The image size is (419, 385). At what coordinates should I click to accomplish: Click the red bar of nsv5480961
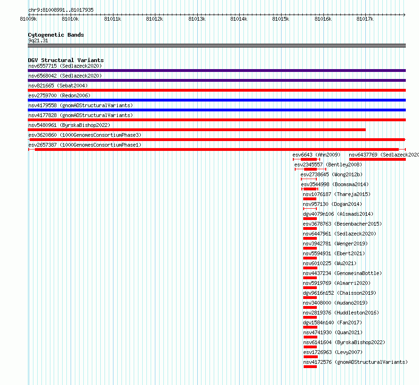[197, 130]
